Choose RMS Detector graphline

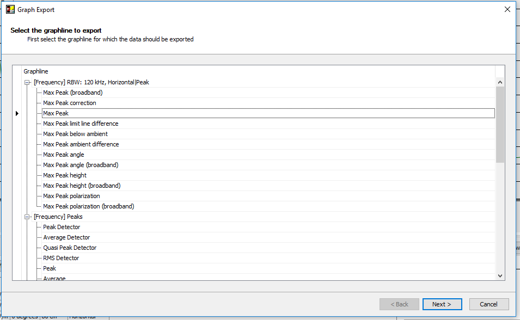point(61,258)
